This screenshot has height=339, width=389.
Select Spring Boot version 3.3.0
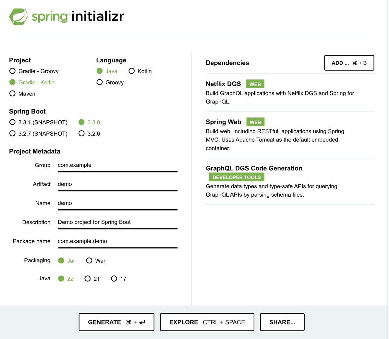coord(89,122)
